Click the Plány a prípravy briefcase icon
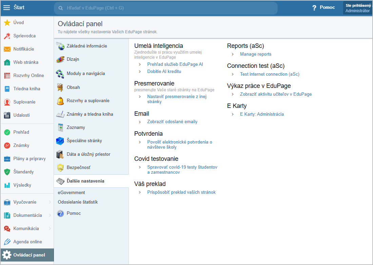The height and width of the screenshot is (265, 373). 7,159
